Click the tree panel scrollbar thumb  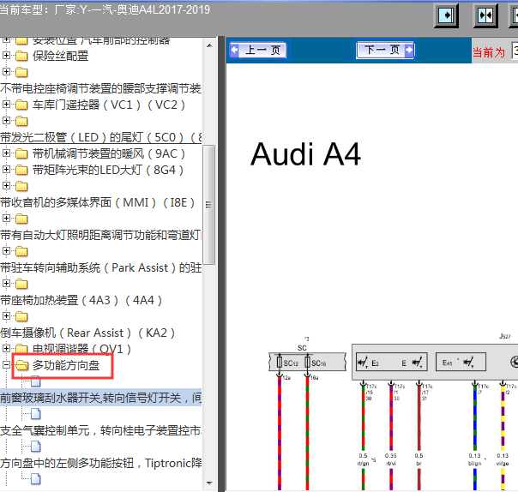[208, 205]
